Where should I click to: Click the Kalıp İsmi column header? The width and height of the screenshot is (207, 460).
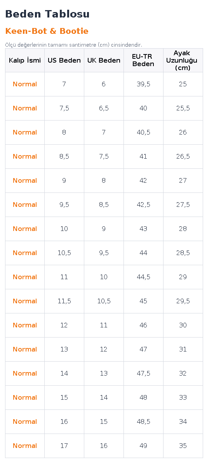pos(25,60)
